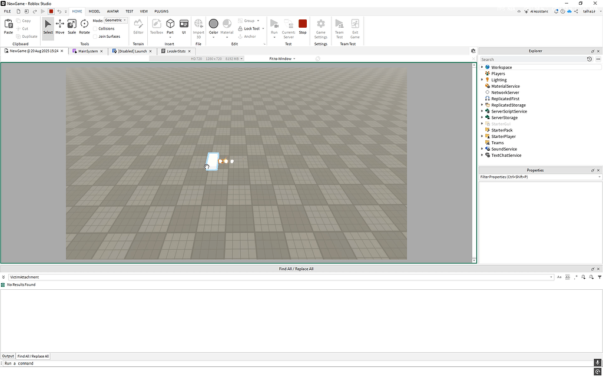Click the filter icon in Find All panel
Viewport: 603px width, 377px height.
(x=599, y=277)
